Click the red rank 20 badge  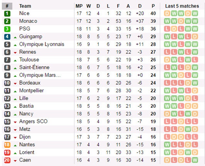[7, 160]
